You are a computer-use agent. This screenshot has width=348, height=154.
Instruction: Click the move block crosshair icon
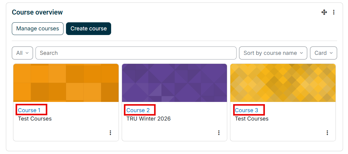pos(324,12)
